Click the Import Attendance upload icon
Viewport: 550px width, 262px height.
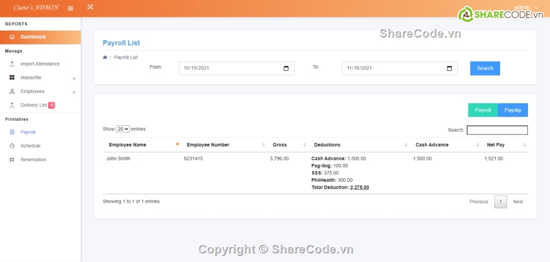[x=12, y=63]
